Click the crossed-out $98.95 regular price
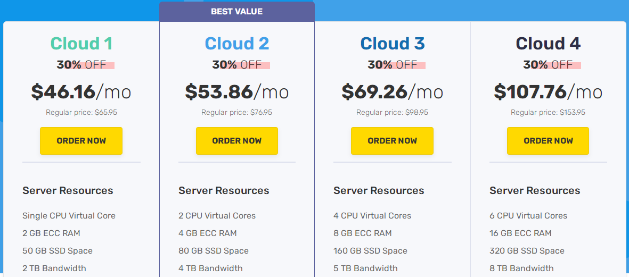Viewport: 629px width, 277px height. point(416,113)
